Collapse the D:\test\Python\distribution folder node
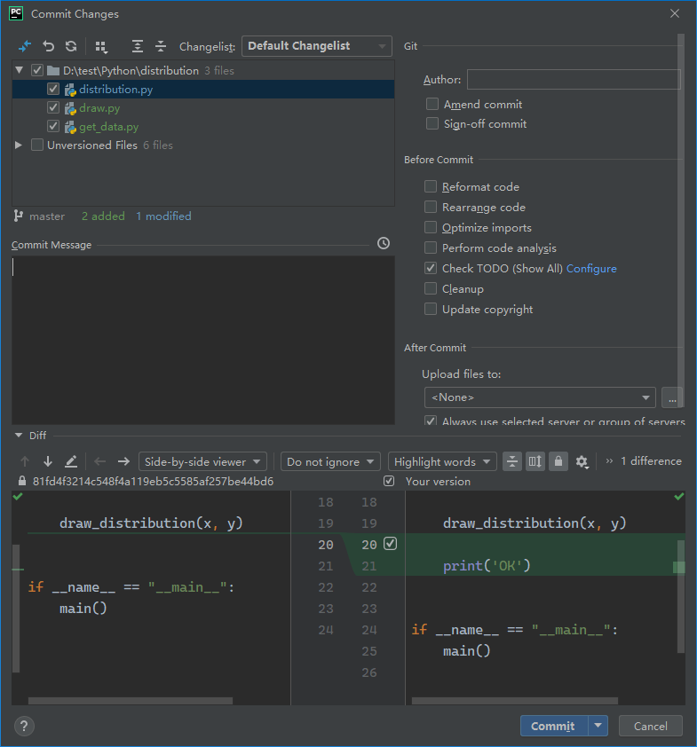This screenshot has width=697, height=747. (19, 70)
